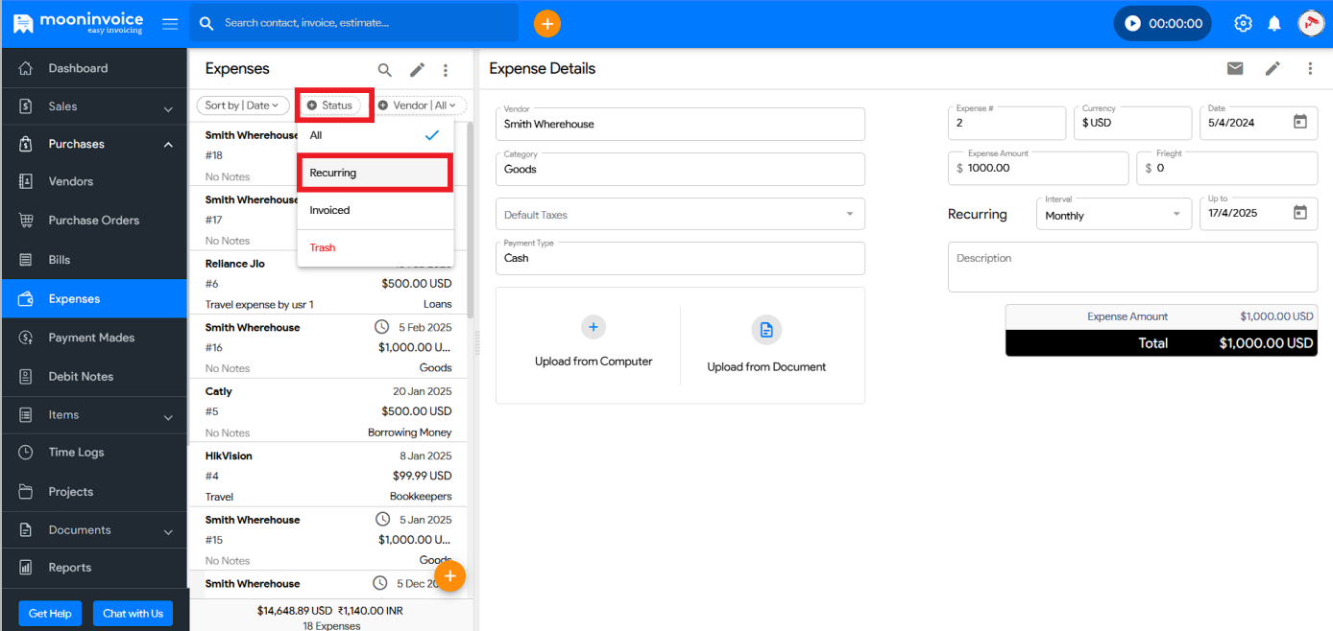Open more options in Expense Details header
The height and width of the screenshot is (631, 1333).
pyautogui.click(x=1310, y=68)
